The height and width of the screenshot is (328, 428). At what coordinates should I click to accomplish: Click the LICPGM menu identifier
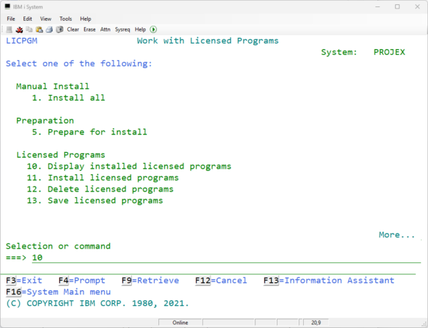(x=21, y=41)
